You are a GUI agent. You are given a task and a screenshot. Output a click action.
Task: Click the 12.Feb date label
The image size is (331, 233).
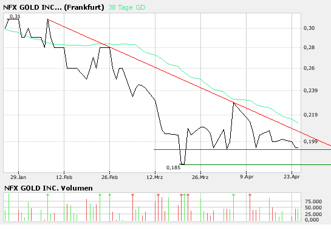tap(64, 177)
